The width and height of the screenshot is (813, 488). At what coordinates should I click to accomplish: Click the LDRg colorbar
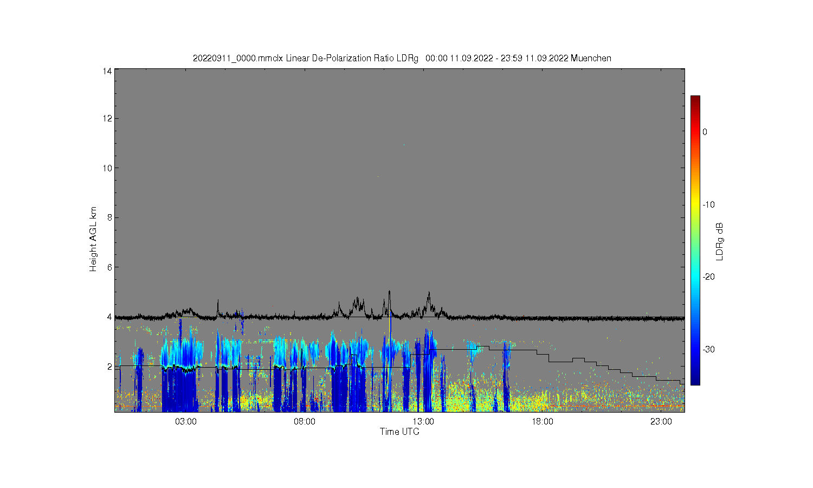pos(695,240)
